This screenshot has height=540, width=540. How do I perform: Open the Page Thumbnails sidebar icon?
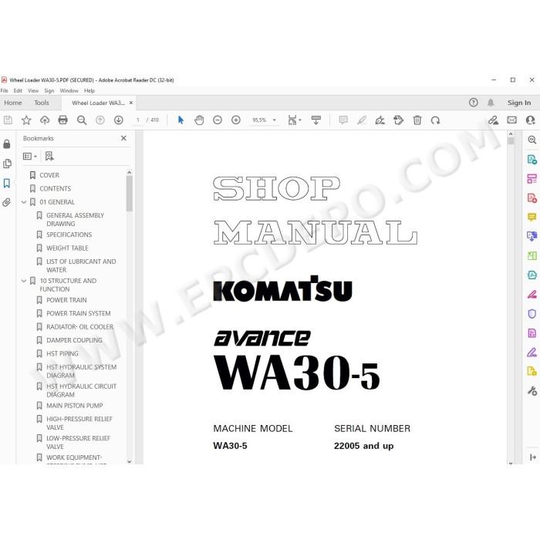[7, 164]
